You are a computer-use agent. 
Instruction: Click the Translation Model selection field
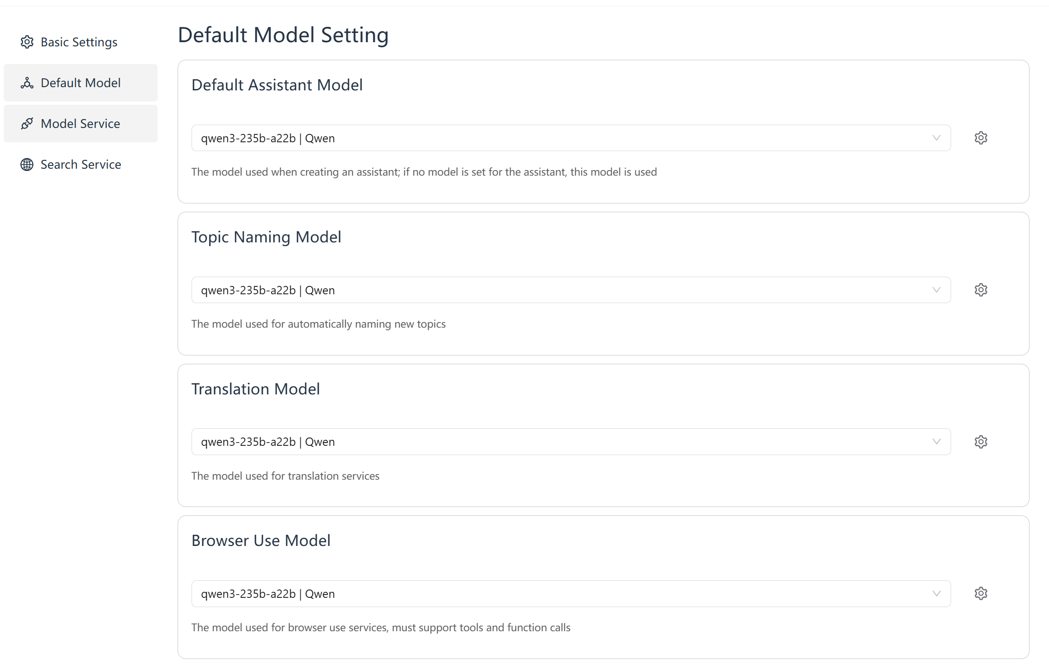(x=556, y=442)
